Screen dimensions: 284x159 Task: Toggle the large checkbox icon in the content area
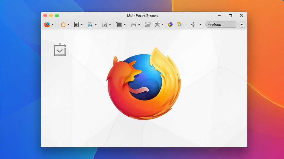(60, 50)
